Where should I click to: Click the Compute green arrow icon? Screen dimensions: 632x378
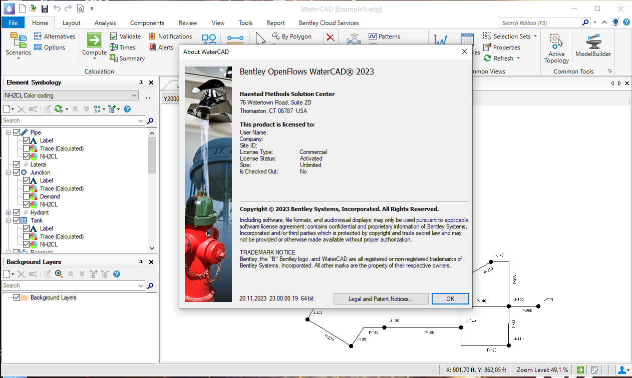94,40
